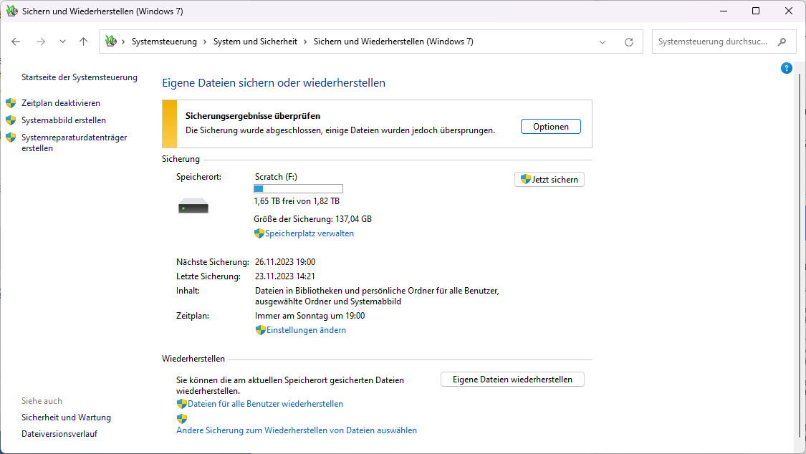The width and height of the screenshot is (806, 454).
Task: Refresh the current page
Action: 628,42
